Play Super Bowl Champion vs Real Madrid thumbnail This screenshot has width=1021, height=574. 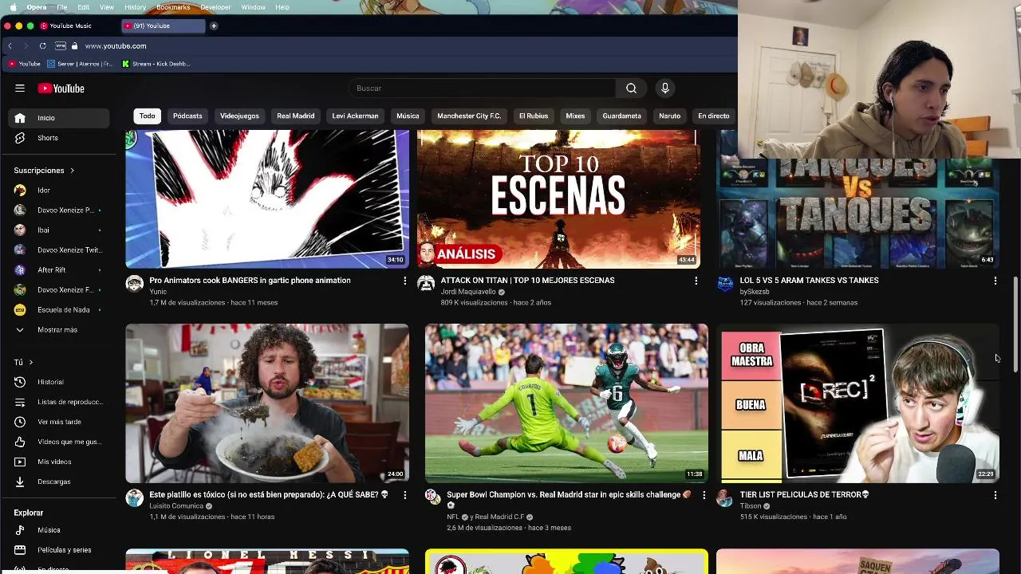click(x=566, y=403)
